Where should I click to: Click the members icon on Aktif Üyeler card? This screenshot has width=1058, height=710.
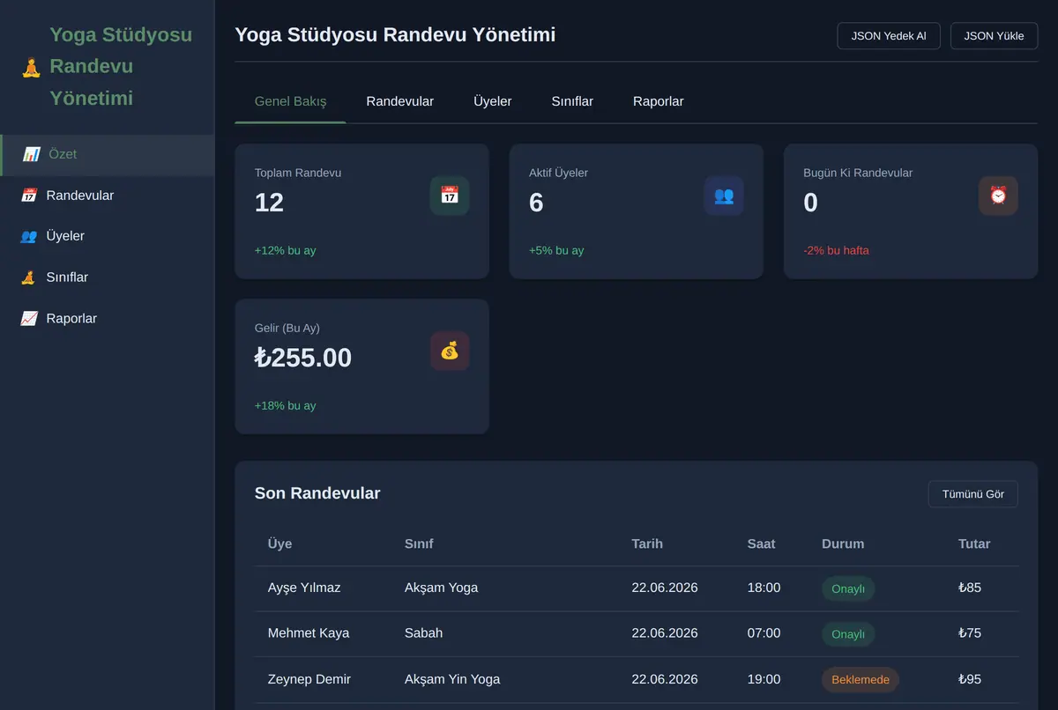[724, 196]
